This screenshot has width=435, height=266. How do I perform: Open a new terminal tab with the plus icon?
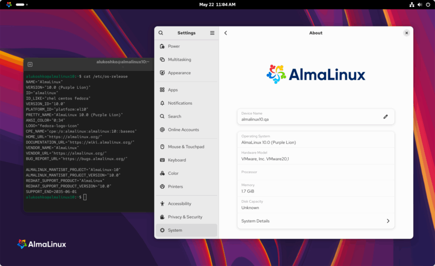coord(30,64)
